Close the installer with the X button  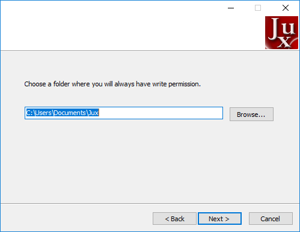click(x=286, y=8)
